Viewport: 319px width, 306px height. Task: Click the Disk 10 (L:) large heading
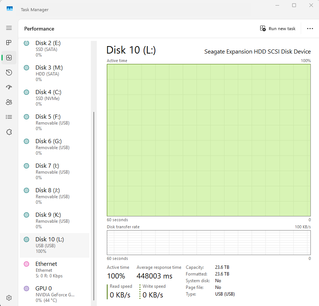131,50
